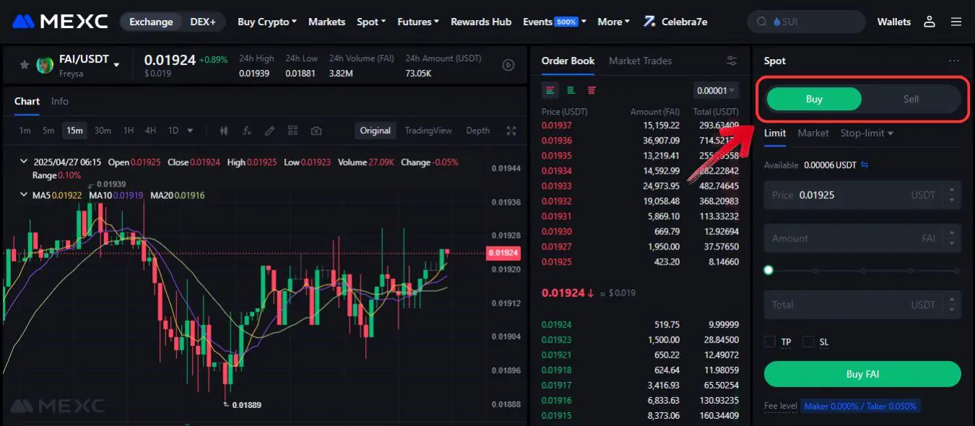Open the Stop-limit order type dropdown
Image resolution: width=975 pixels, height=426 pixels.
pos(867,133)
